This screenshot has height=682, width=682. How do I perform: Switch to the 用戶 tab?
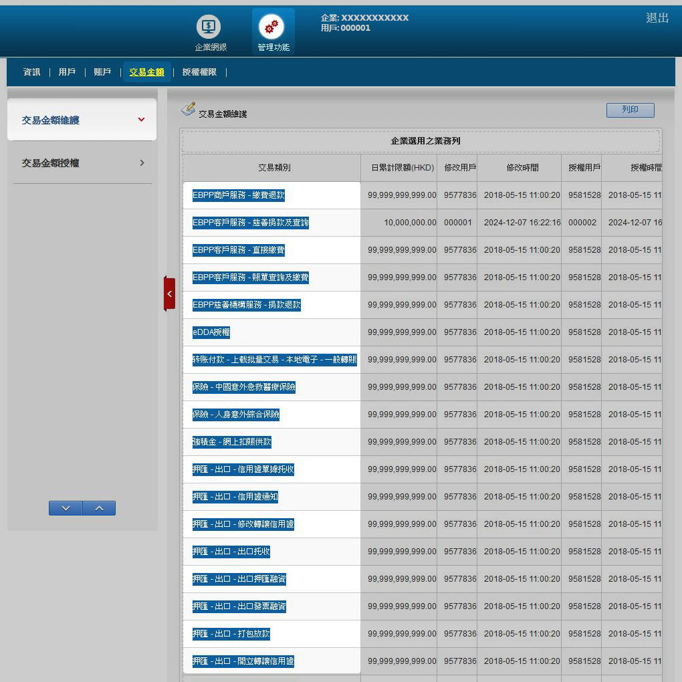point(67,72)
